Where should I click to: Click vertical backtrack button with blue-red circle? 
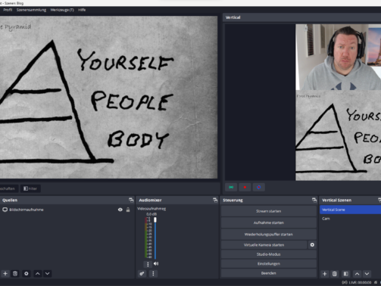click(259, 187)
